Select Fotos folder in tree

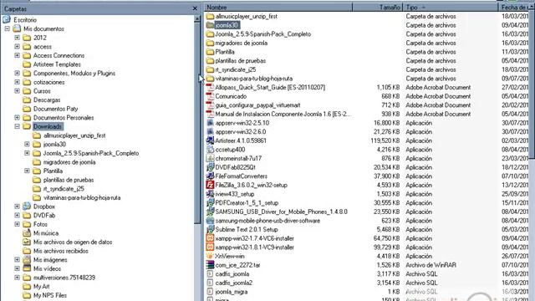point(40,224)
